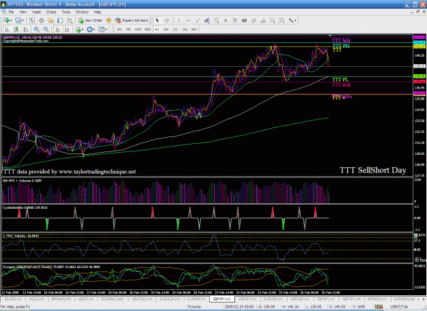Open the File menu
This screenshot has height=311, width=427.
coord(11,12)
